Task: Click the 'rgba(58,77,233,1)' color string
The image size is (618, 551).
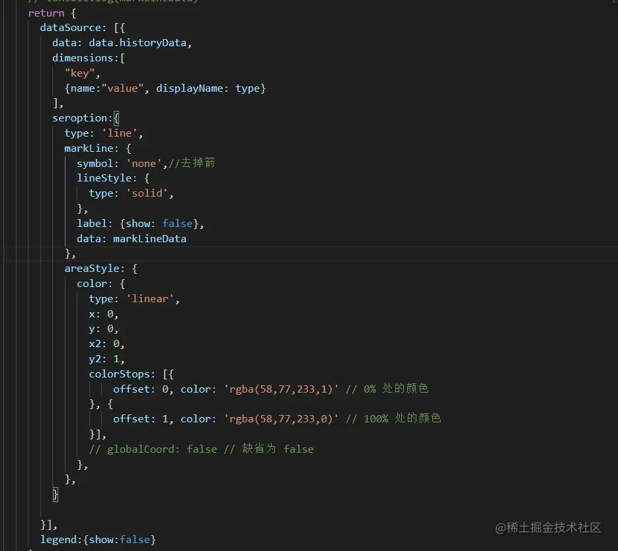Action: click(x=281, y=389)
